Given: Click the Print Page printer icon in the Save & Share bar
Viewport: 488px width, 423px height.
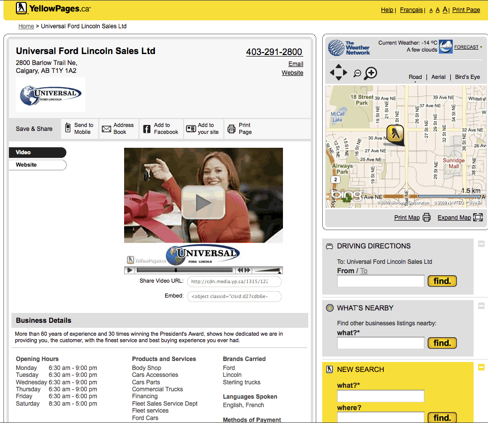Looking at the screenshot, I should pos(231,128).
